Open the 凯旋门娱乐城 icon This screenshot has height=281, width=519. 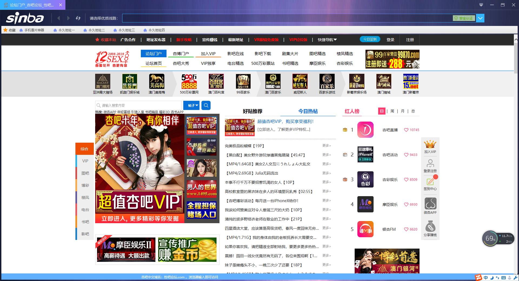pyautogui.click(x=130, y=81)
